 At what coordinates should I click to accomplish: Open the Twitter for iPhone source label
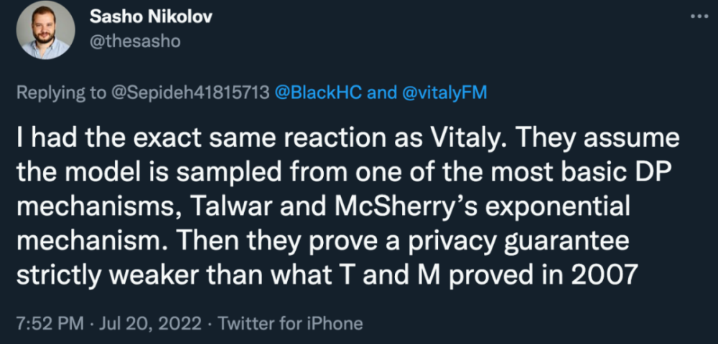pyautogui.click(x=290, y=322)
